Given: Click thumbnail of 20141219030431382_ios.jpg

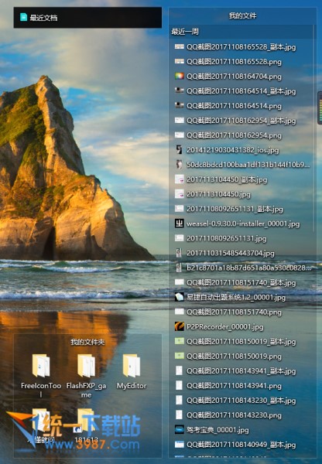Looking at the screenshot, I should pyautogui.click(x=180, y=150).
